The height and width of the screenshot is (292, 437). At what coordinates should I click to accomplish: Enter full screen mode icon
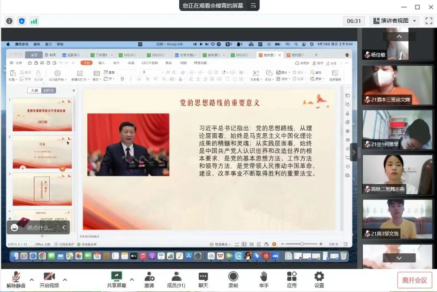[x=429, y=21]
